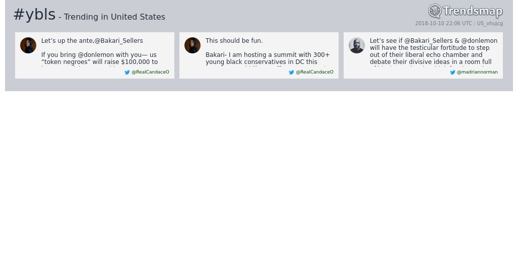Click the 'Bakari- I am hosting a summit' tweet body
The height and width of the screenshot is (270, 518).
coord(267,58)
